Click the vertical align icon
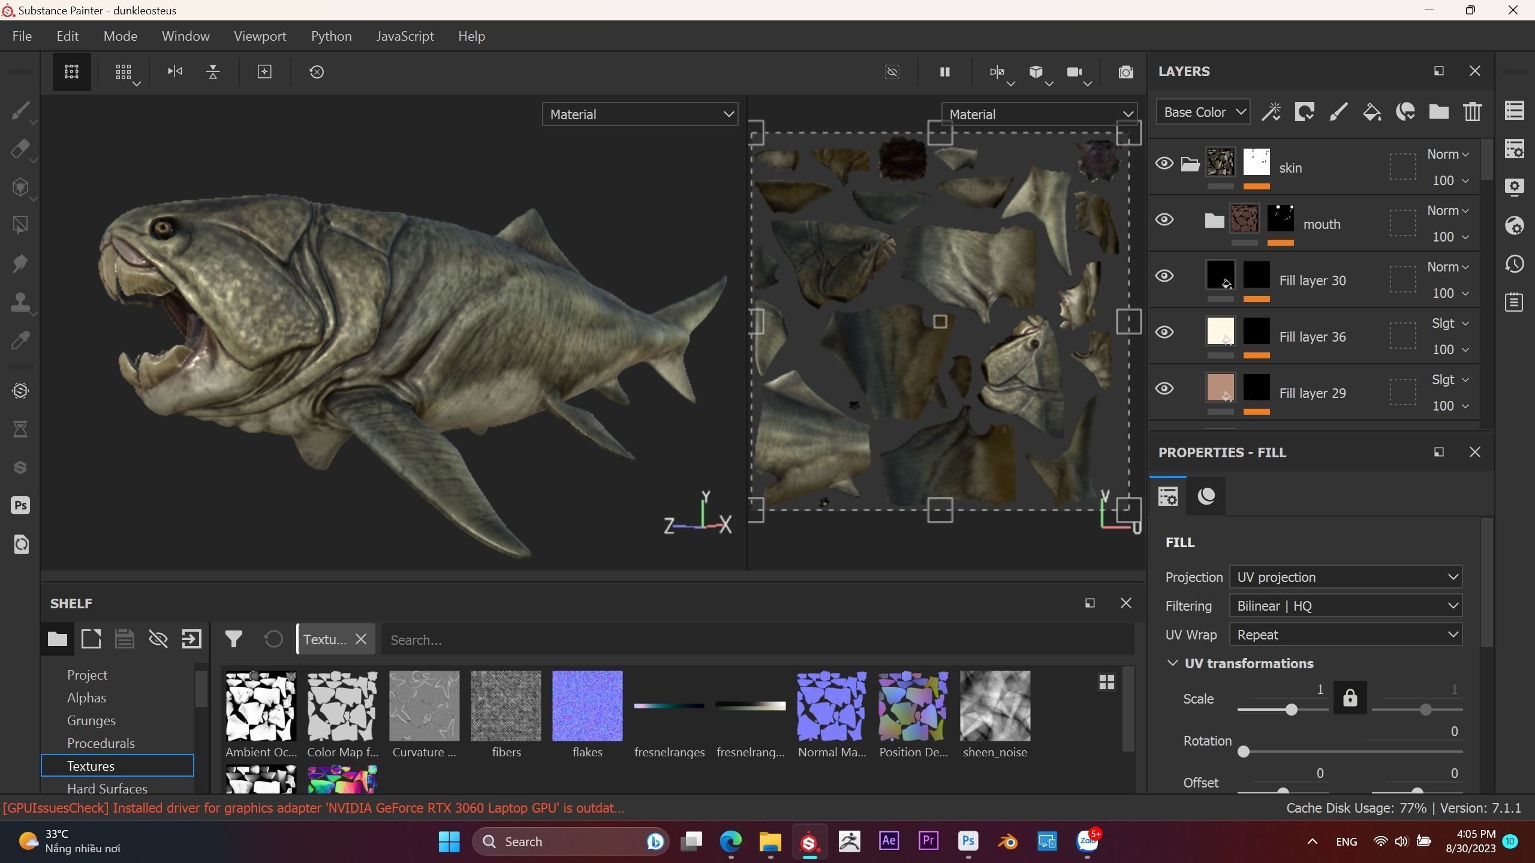Image resolution: width=1535 pixels, height=863 pixels. click(213, 72)
